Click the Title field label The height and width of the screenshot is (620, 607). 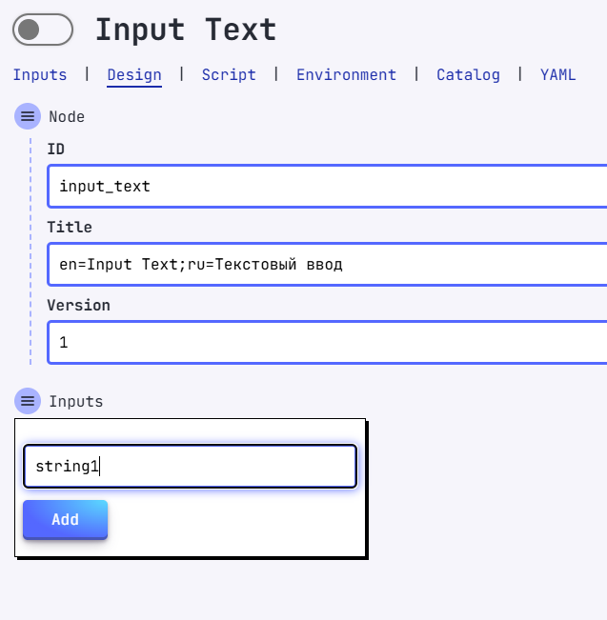(70, 228)
